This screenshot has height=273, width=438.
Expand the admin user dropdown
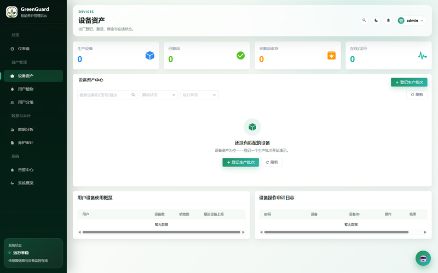[411, 21]
